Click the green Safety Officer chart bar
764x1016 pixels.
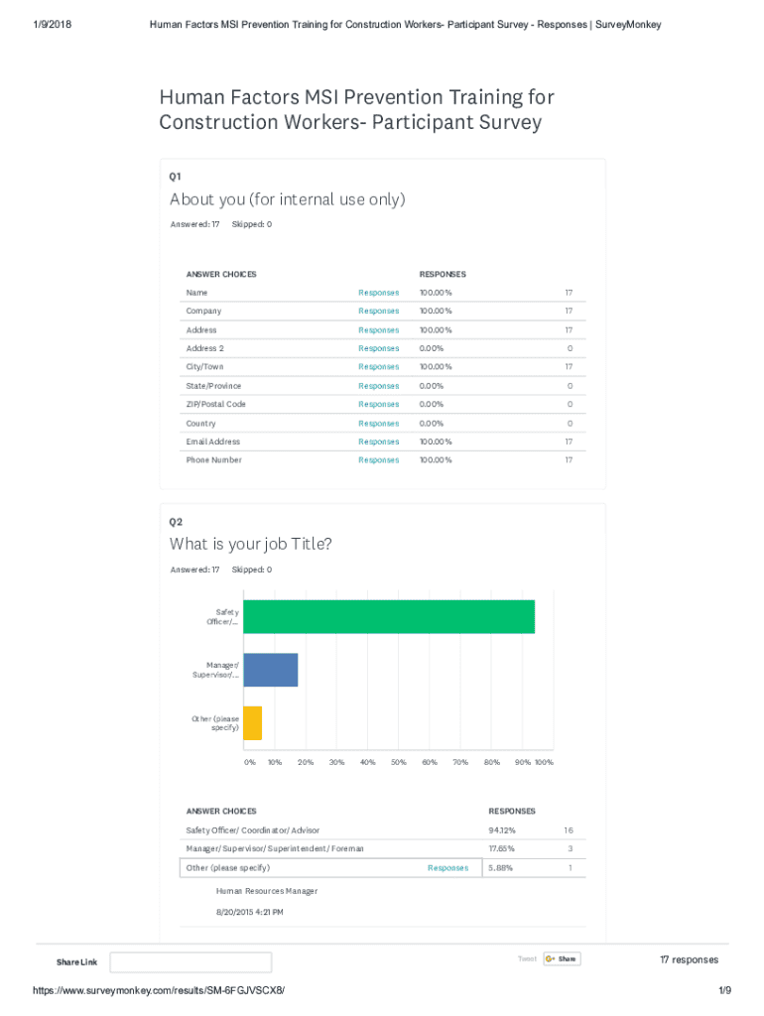(x=389, y=617)
